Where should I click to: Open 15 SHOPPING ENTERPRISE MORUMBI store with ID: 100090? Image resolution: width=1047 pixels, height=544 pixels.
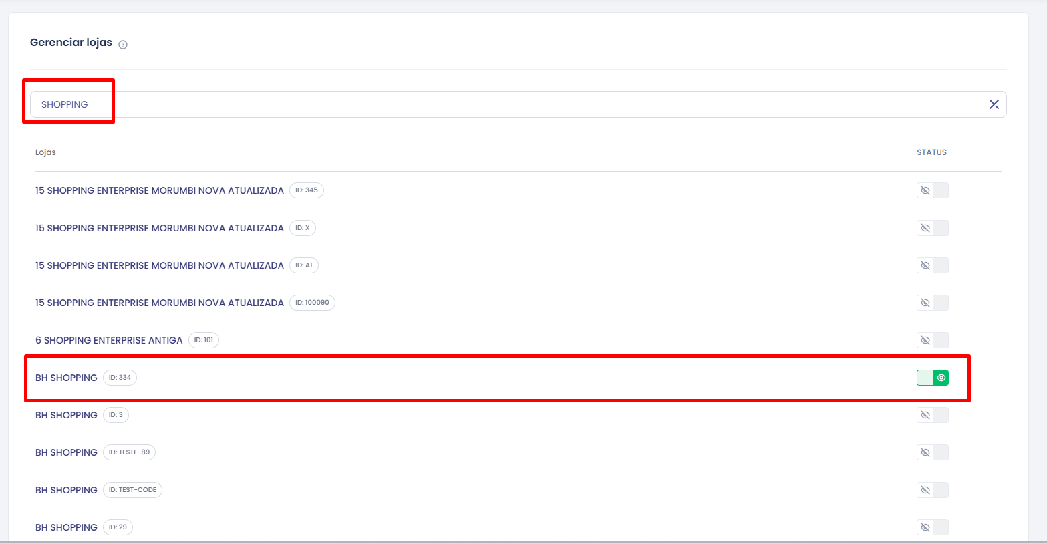click(160, 303)
